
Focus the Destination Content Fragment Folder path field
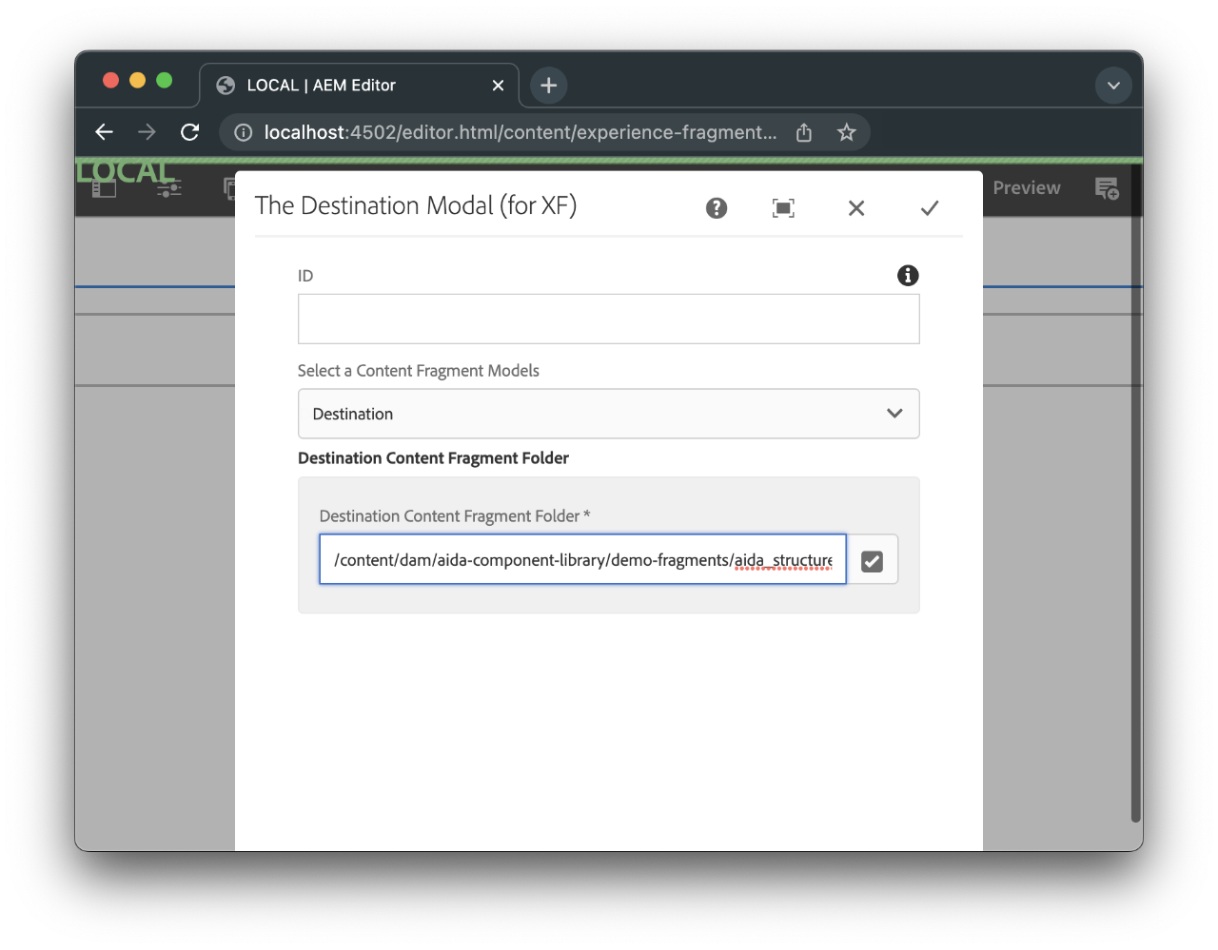pyautogui.click(x=582, y=560)
